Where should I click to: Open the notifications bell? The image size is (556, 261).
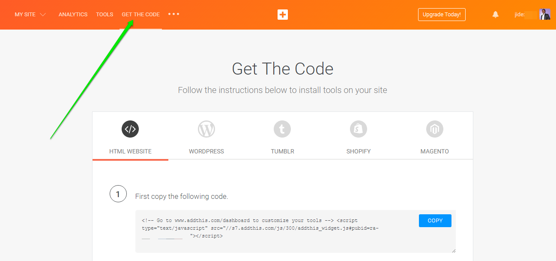point(496,15)
